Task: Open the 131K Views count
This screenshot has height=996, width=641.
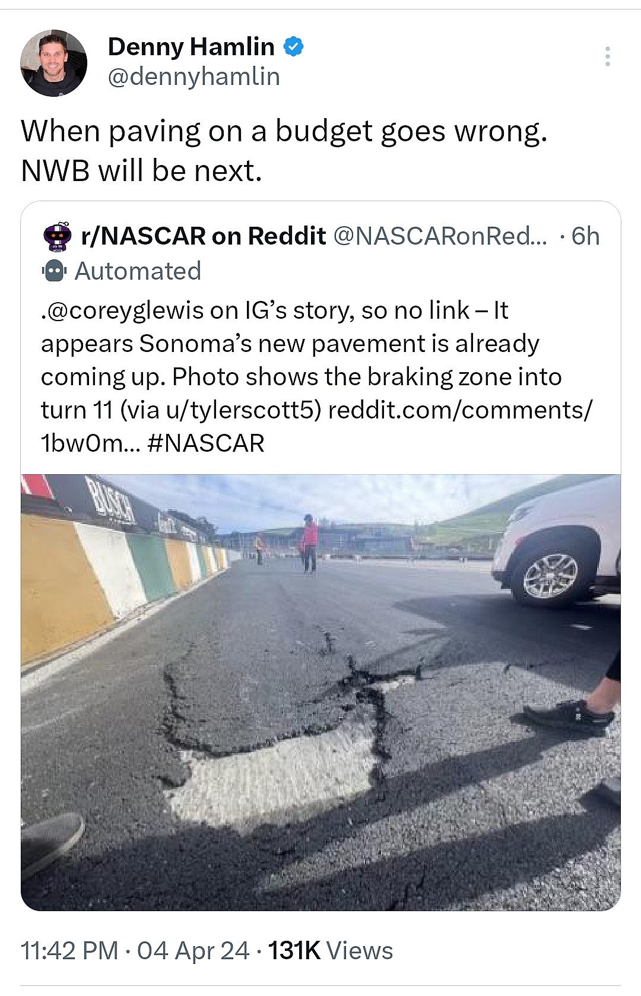Action: point(330,950)
